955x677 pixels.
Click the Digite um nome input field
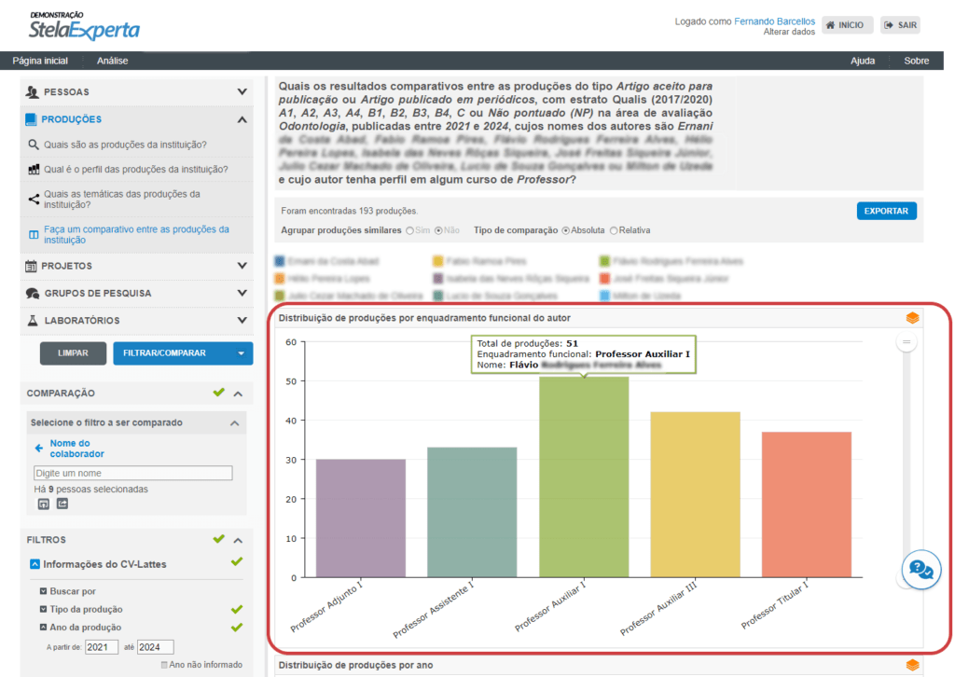pyautogui.click(x=132, y=473)
